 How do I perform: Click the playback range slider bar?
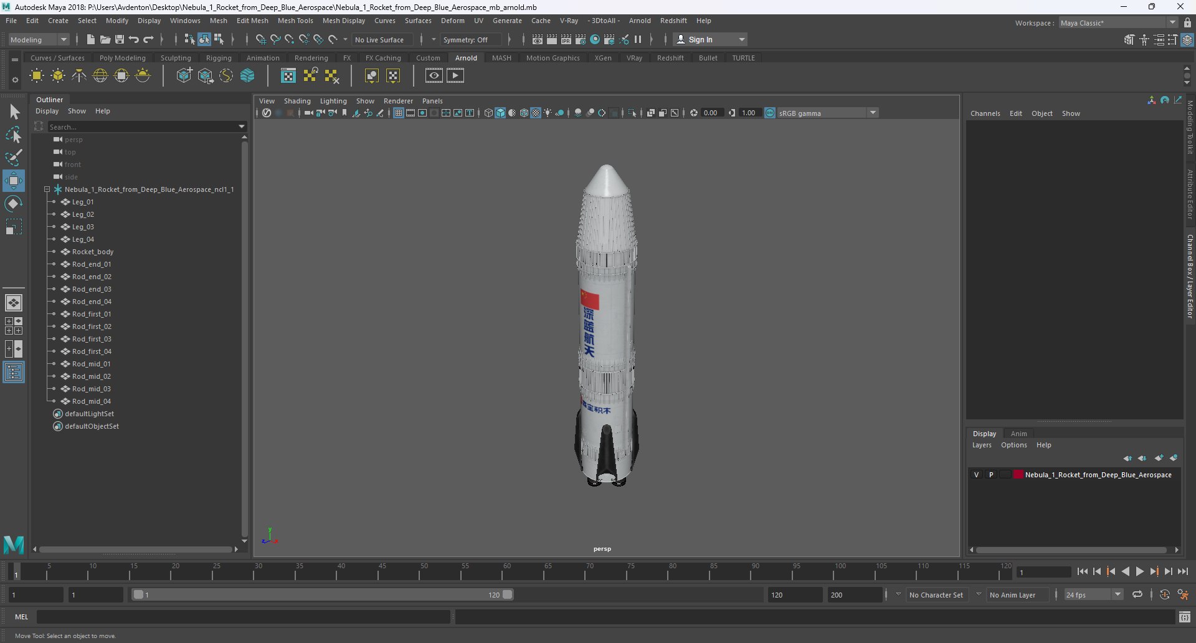point(323,595)
